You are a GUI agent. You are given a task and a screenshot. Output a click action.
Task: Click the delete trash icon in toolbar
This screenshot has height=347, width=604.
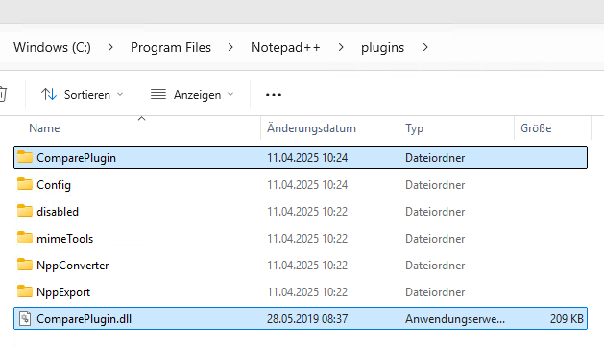(2, 94)
